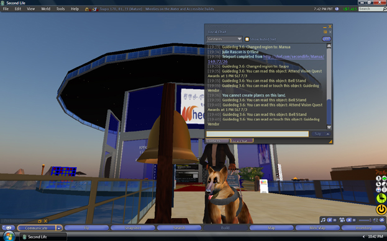This screenshot has height=241, width=387.
Task: Click the Snapshot toolbar button
Action: coord(133,228)
